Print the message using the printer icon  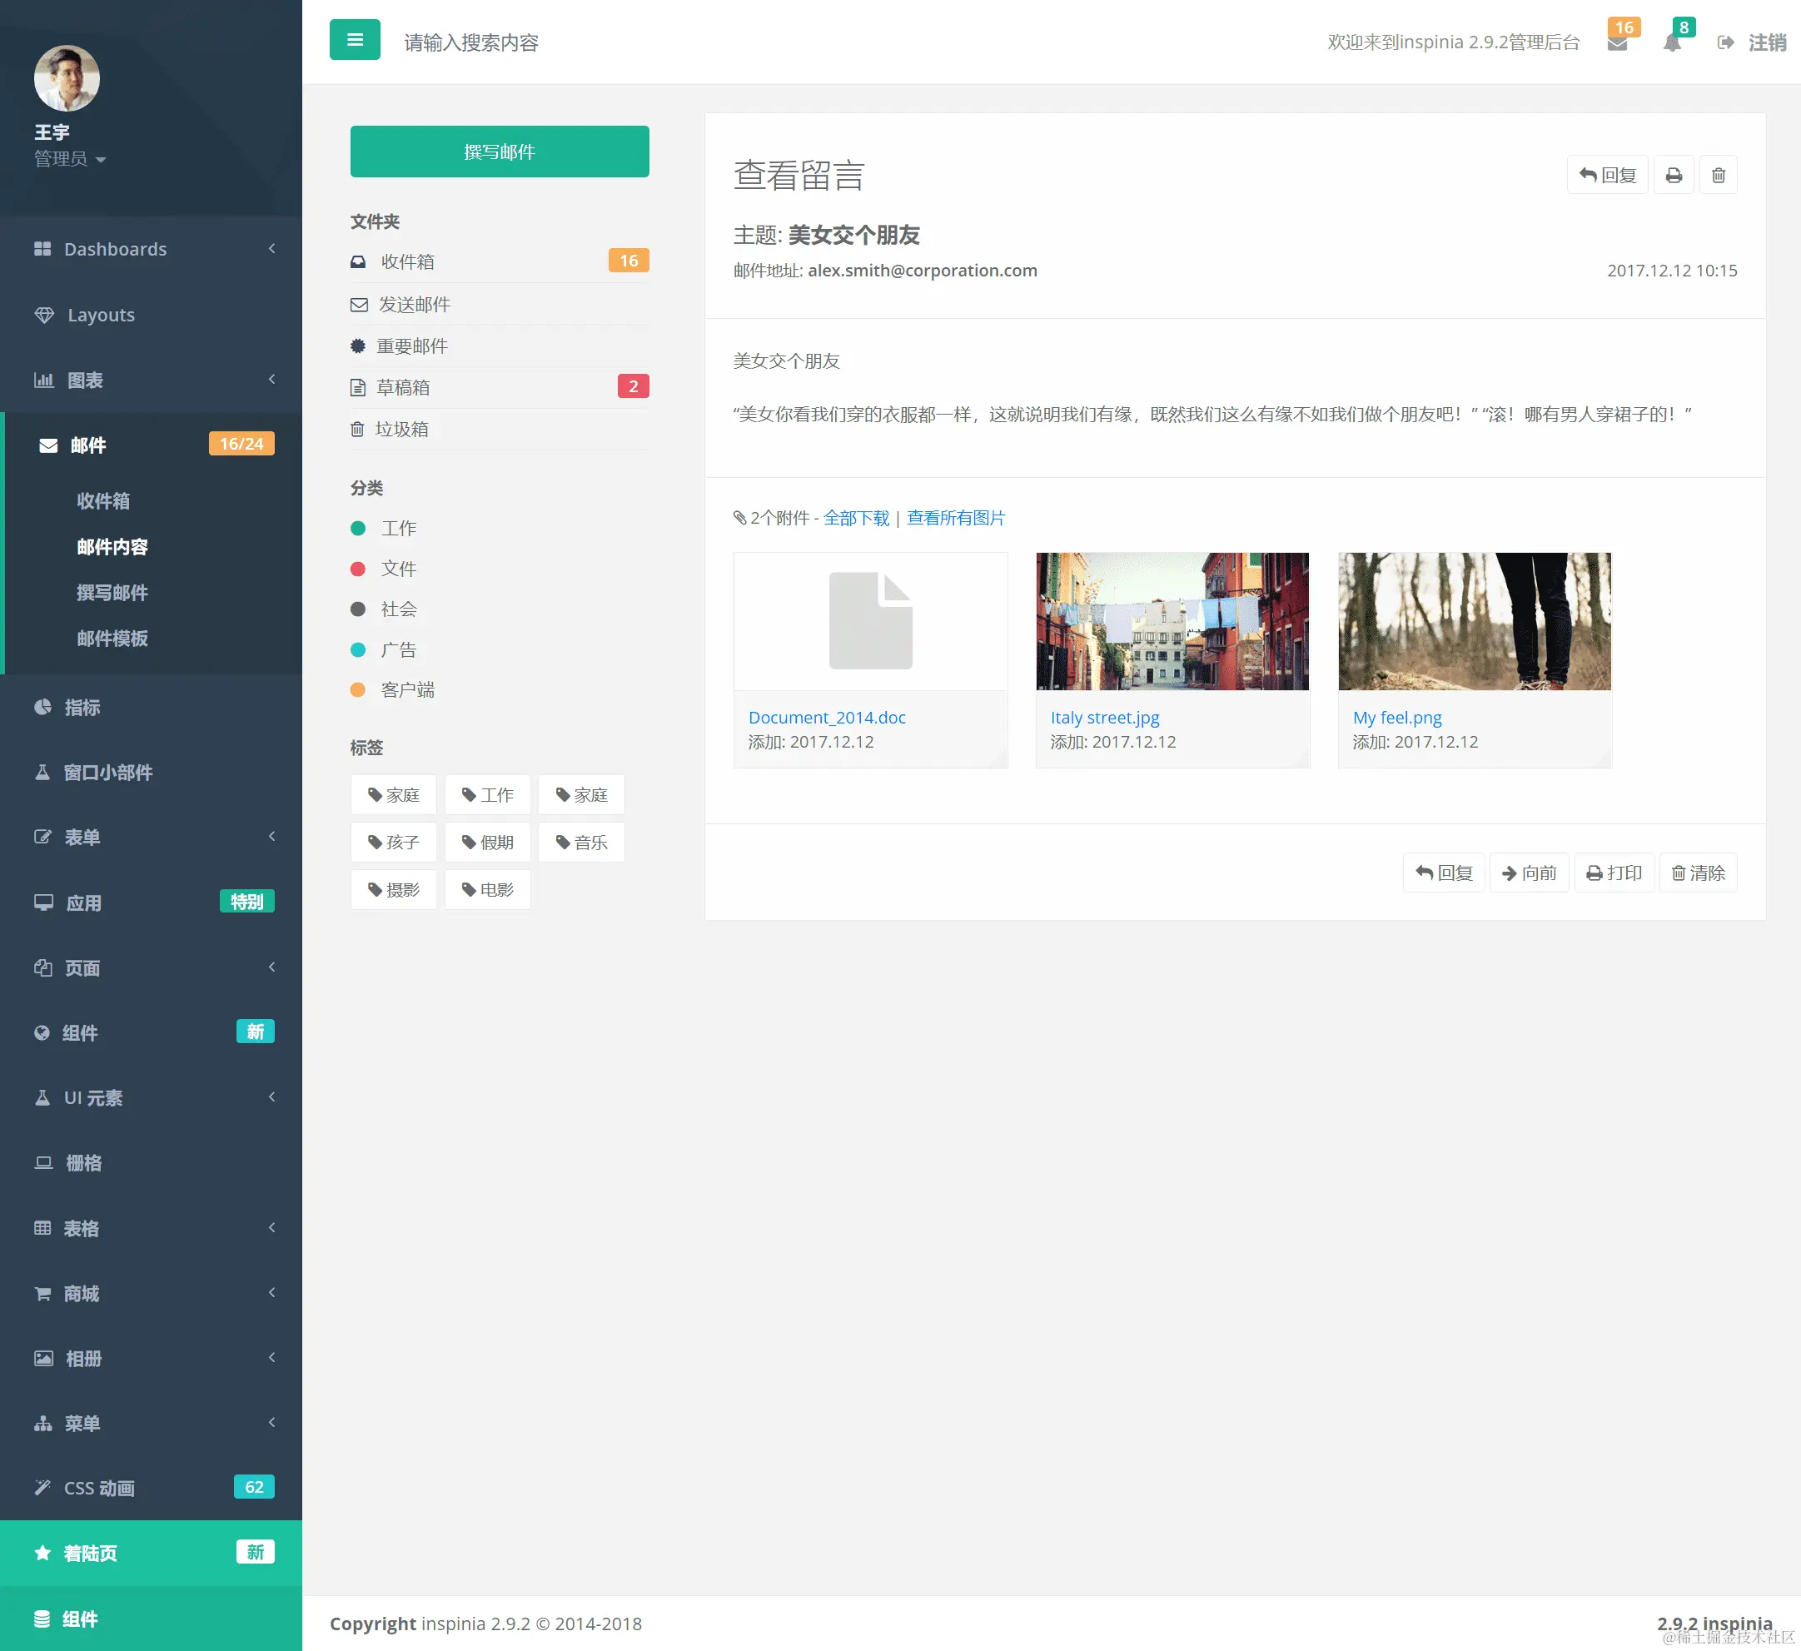[1674, 175]
